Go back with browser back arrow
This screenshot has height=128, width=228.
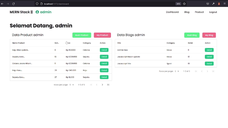[x=2, y=4]
